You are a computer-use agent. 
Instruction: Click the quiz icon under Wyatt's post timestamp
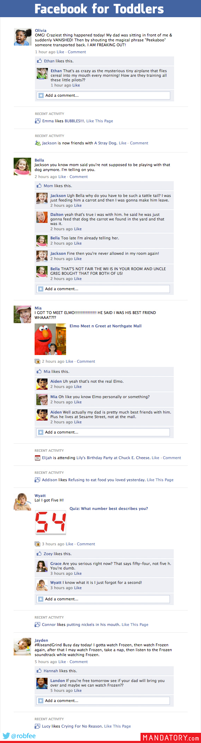tap(37, 544)
